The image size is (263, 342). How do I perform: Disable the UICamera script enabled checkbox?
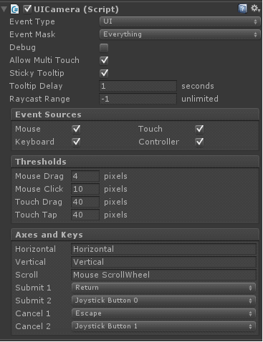point(27,9)
